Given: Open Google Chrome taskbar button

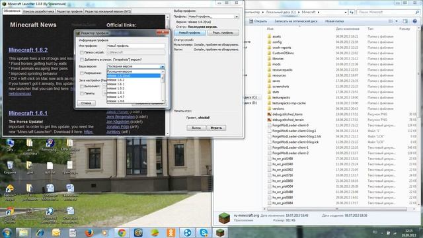Looking at the screenshot, I should pos(122,232).
